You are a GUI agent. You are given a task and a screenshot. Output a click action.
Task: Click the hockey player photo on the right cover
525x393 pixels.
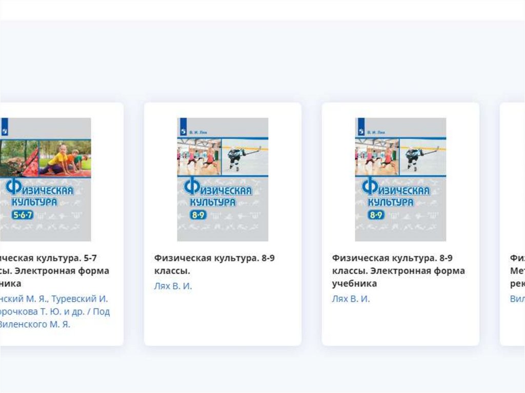[422, 157]
